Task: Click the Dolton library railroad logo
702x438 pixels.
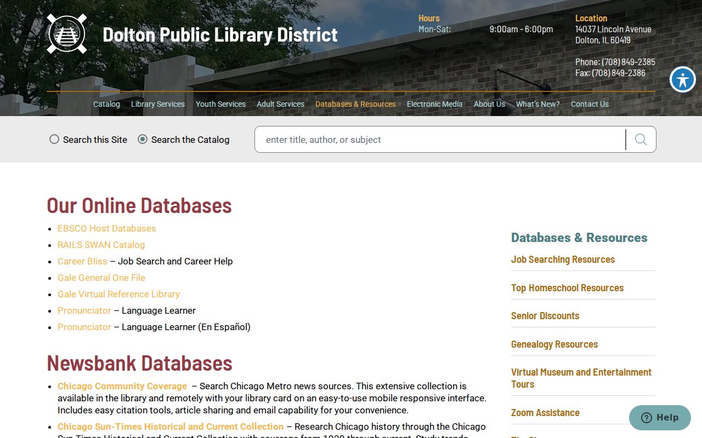Action: [67, 34]
